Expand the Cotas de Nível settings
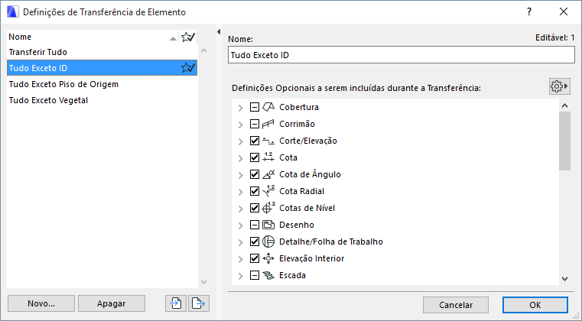 coord(241,208)
